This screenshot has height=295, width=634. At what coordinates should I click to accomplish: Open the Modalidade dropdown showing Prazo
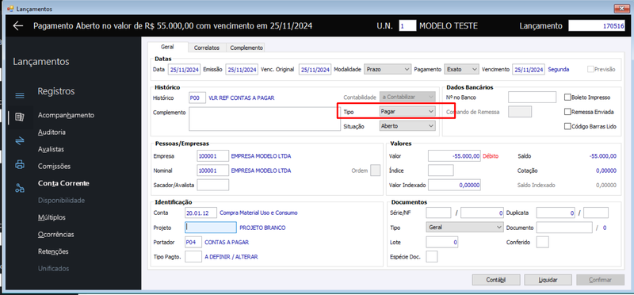tap(388, 69)
